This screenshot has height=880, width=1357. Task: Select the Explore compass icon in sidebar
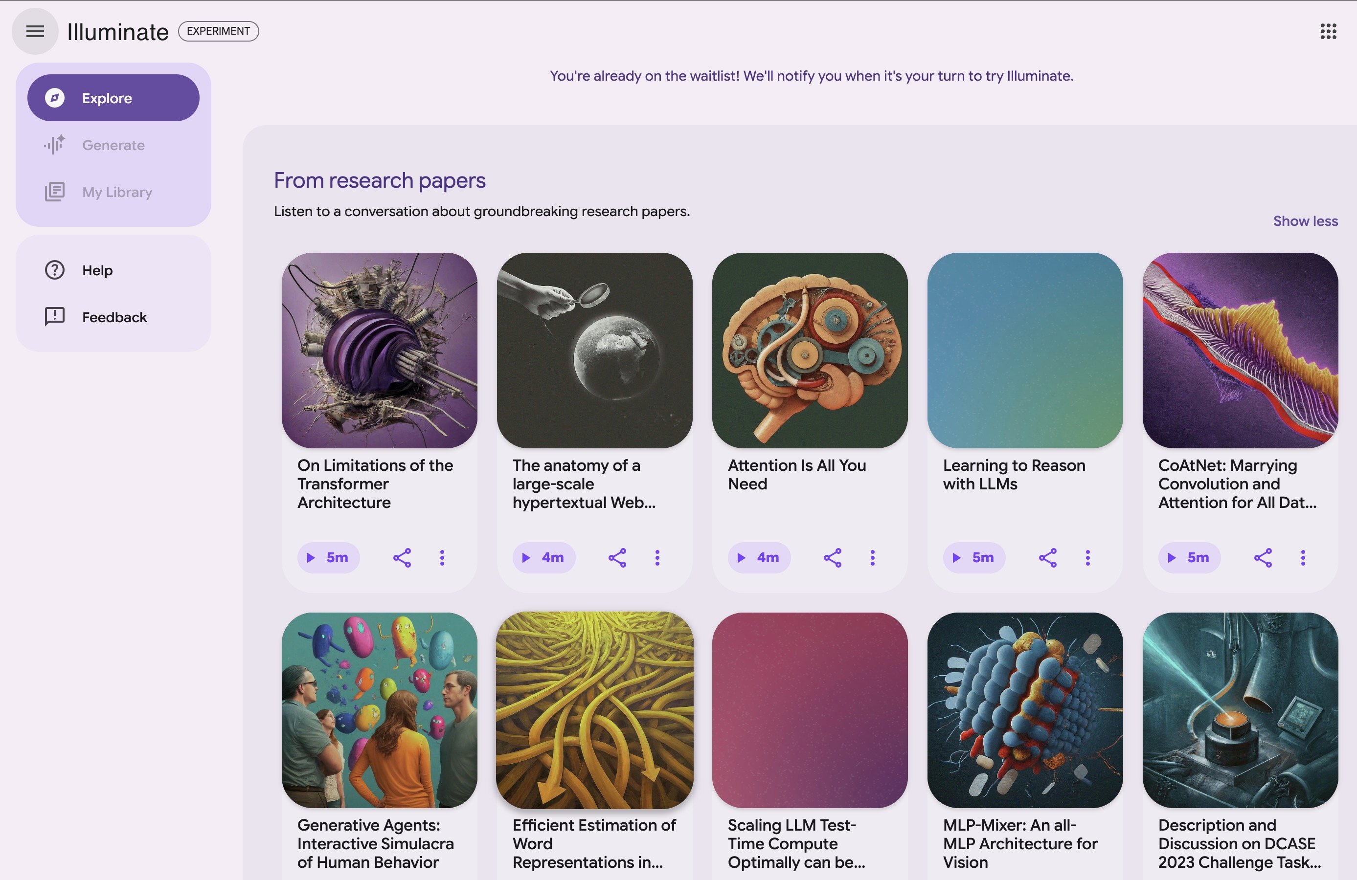click(54, 97)
